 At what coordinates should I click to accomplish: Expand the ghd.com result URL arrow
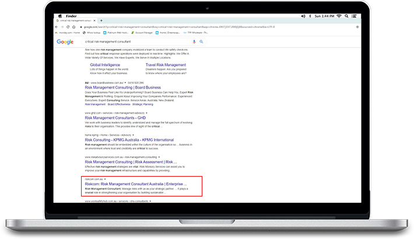146,113
